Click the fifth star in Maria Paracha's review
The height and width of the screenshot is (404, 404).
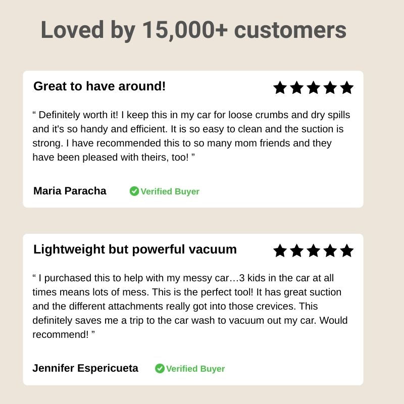point(347,87)
